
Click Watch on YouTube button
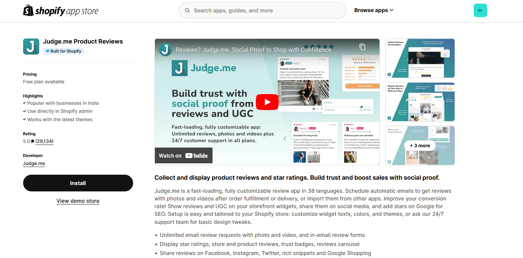(184, 156)
